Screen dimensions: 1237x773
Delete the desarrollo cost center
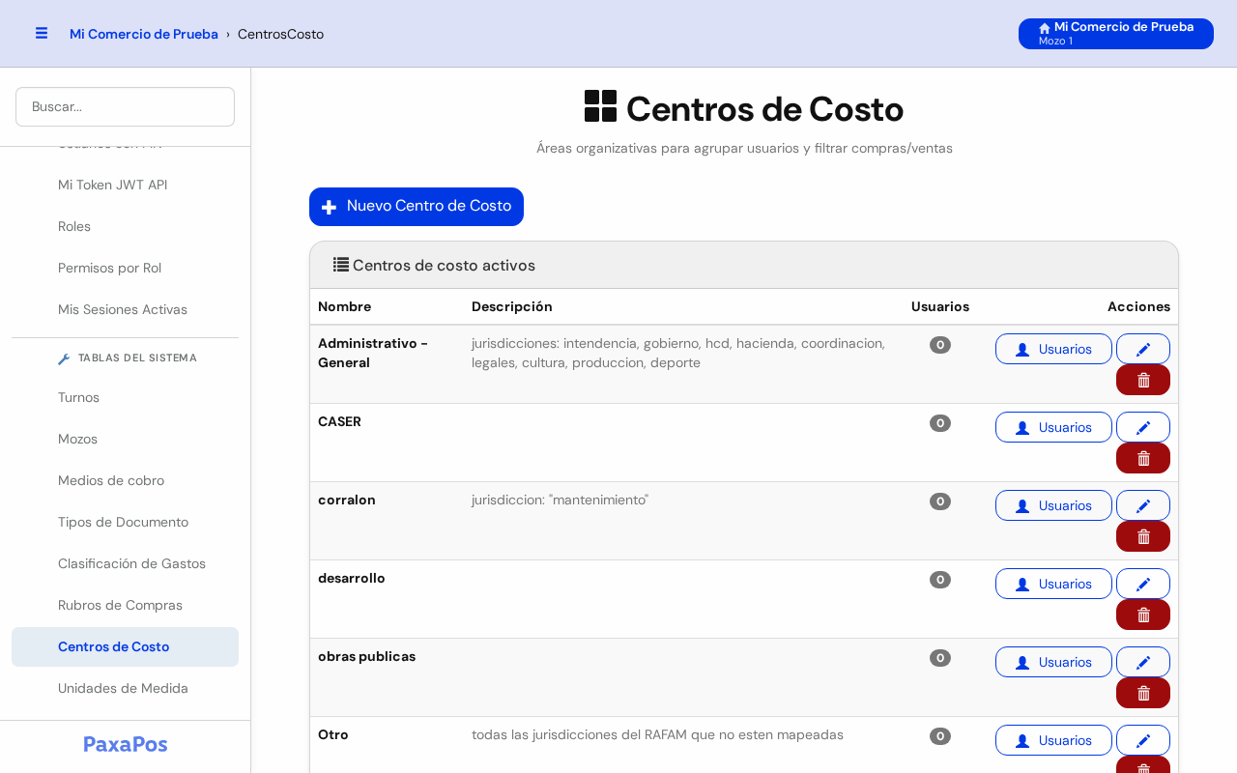(1143, 615)
